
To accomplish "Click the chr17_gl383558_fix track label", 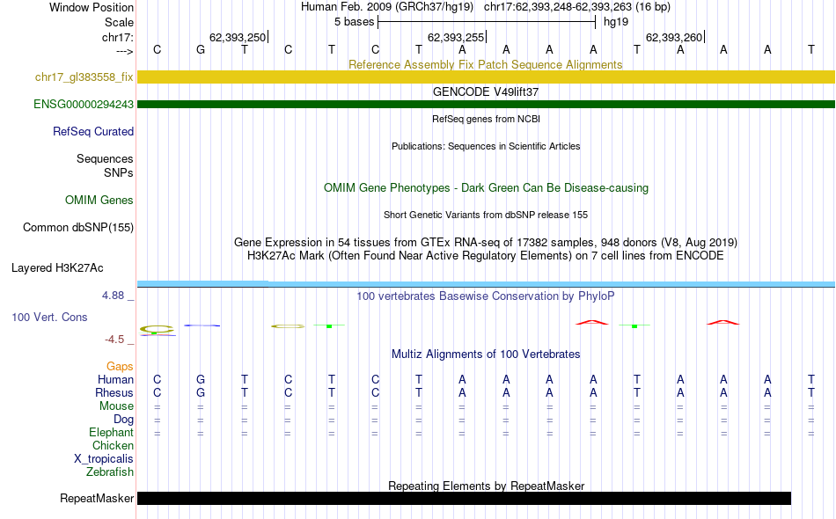I will 84,77.
